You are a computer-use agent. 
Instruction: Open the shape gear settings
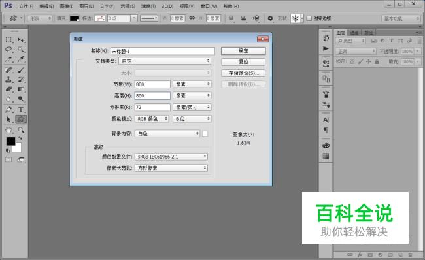[270, 18]
